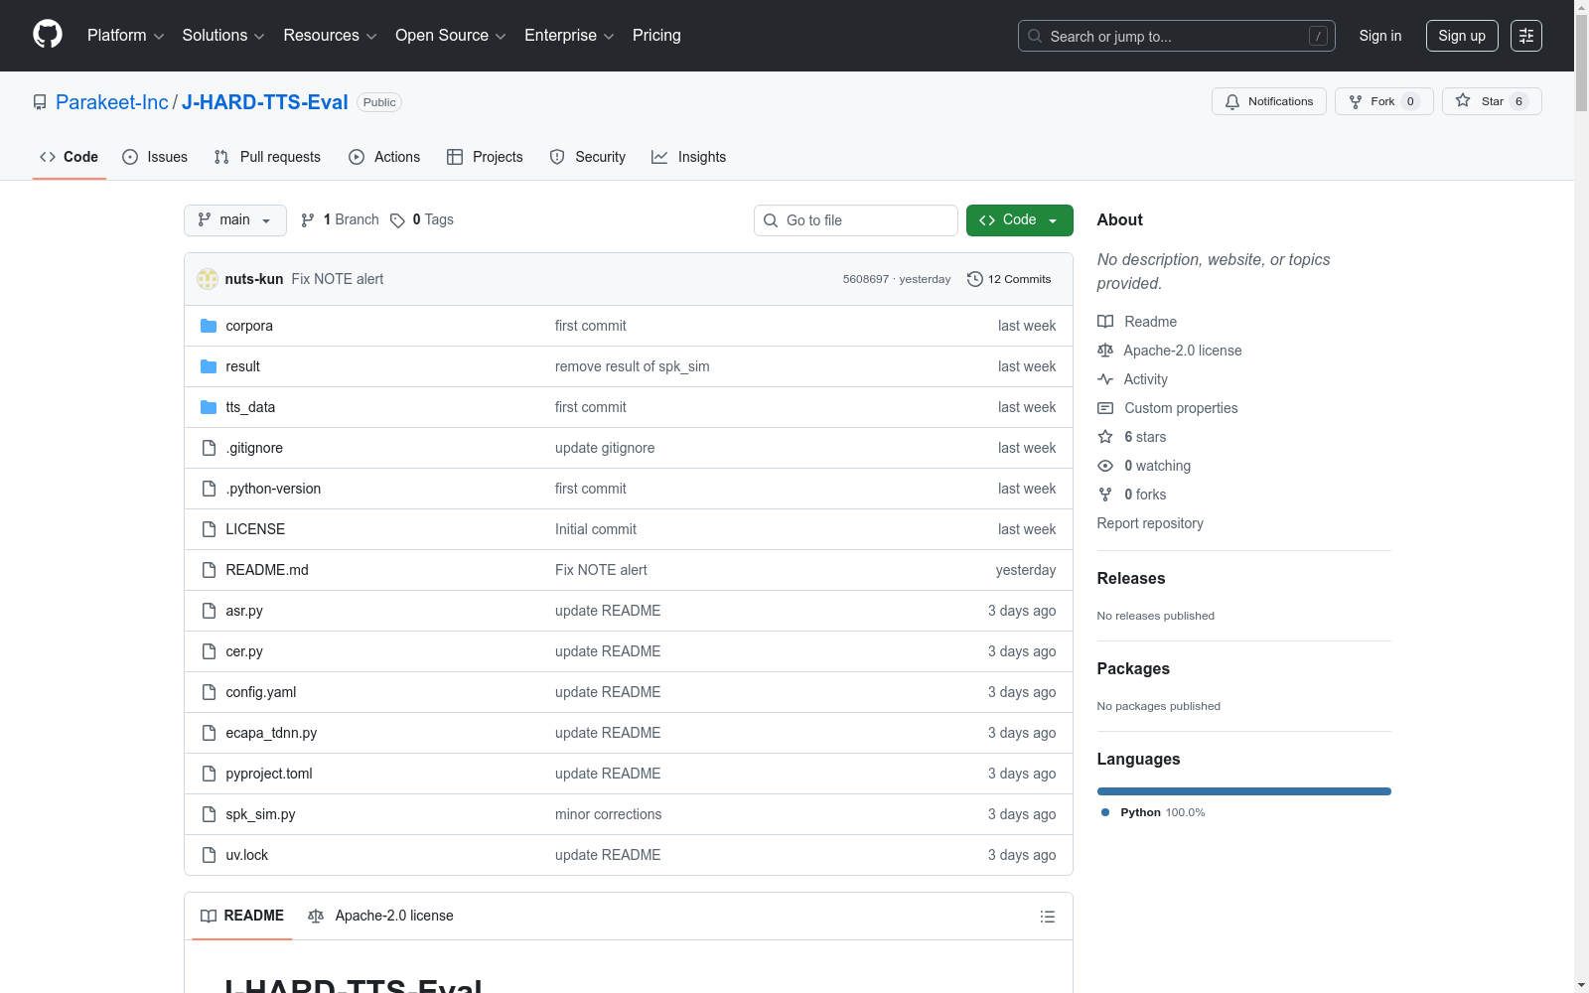Image resolution: width=1589 pixels, height=993 pixels.
Task: Open the .python-version file
Action: pyautogui.click(x=273, y=489)
